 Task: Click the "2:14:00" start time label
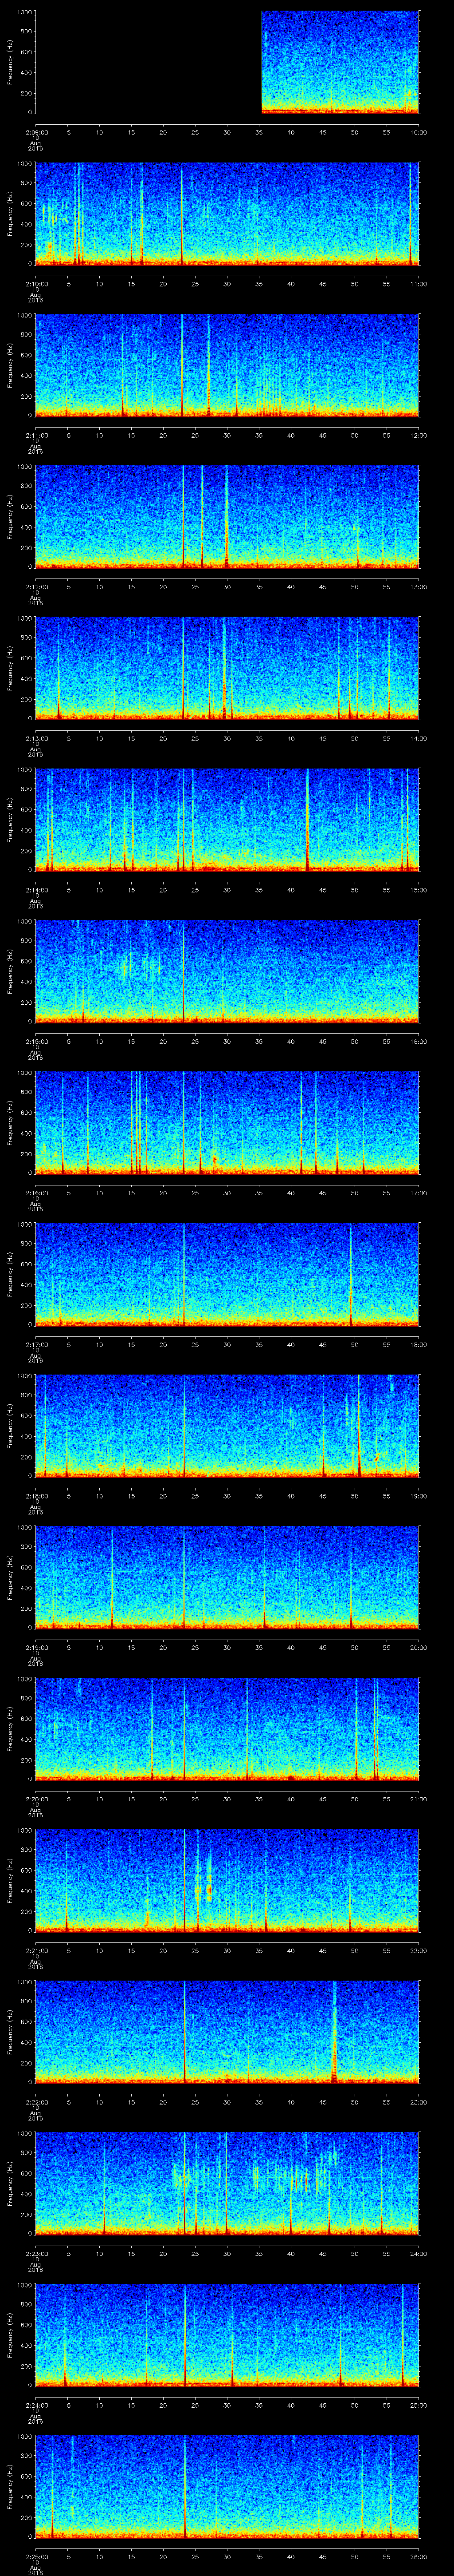(36, 890)
